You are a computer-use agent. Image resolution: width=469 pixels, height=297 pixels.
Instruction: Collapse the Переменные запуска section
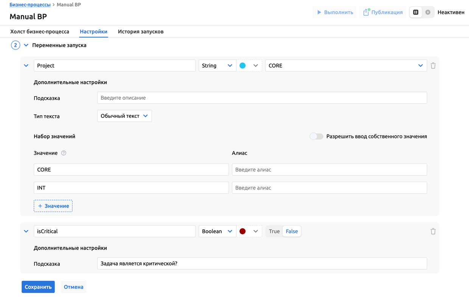[x=26, y=45]
